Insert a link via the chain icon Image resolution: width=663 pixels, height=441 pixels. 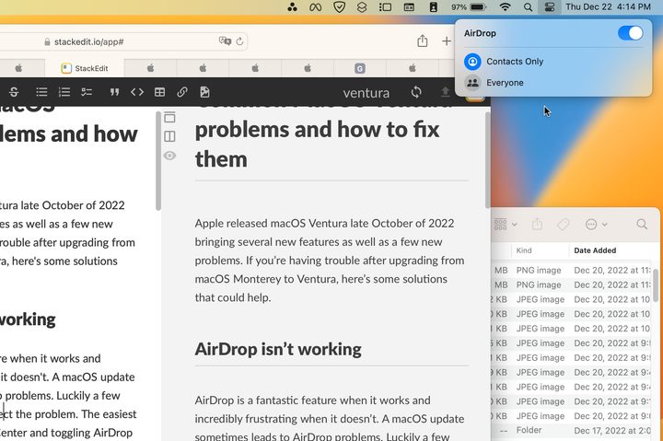[x=182, y=92]
